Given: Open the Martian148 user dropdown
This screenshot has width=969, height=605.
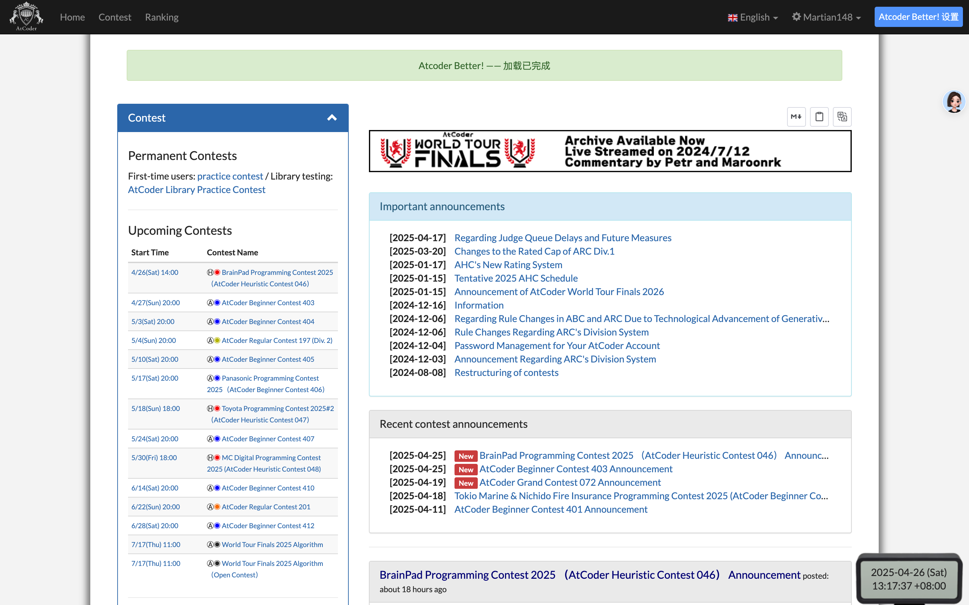Looking at the screenshot, I should click(x=826, y=17).
